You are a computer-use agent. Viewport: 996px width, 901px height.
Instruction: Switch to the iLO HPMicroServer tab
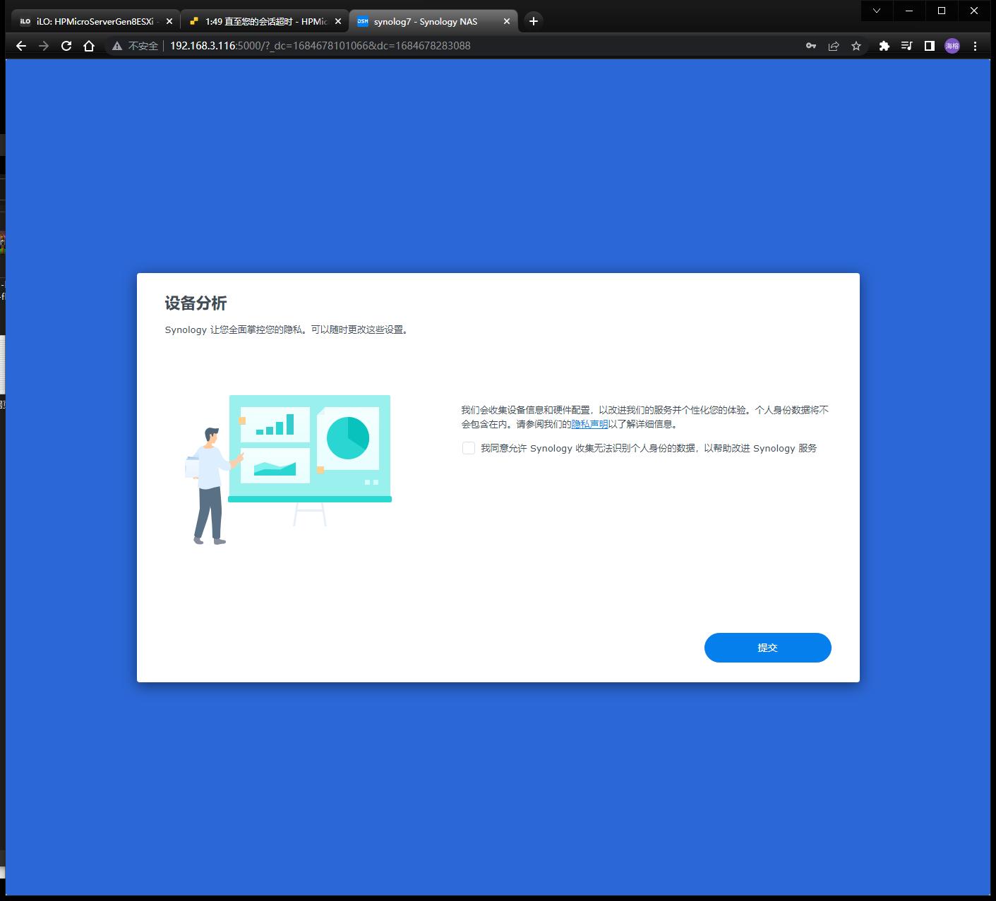92,21
